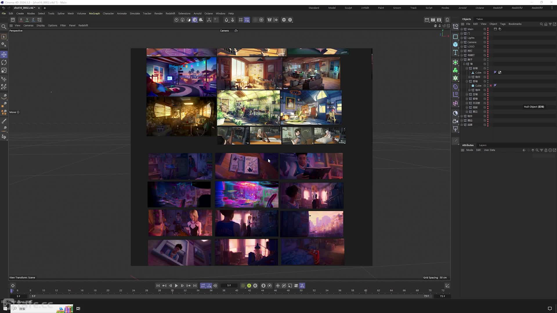
Task: Collapse the 房子 null in Objects tree
Action: (x=462, y=59)
